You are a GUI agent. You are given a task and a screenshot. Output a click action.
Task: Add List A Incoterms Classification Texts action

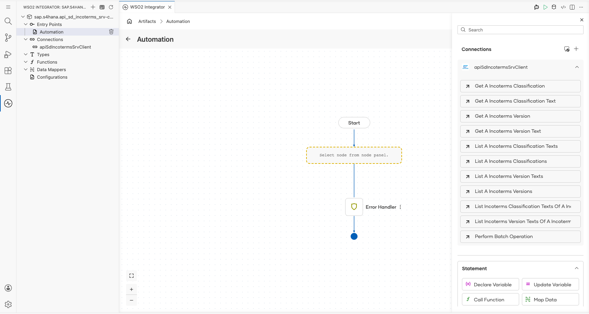point(521,146)
